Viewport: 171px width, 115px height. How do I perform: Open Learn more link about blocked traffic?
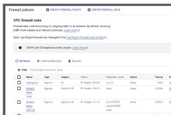[x=70, y=30]
